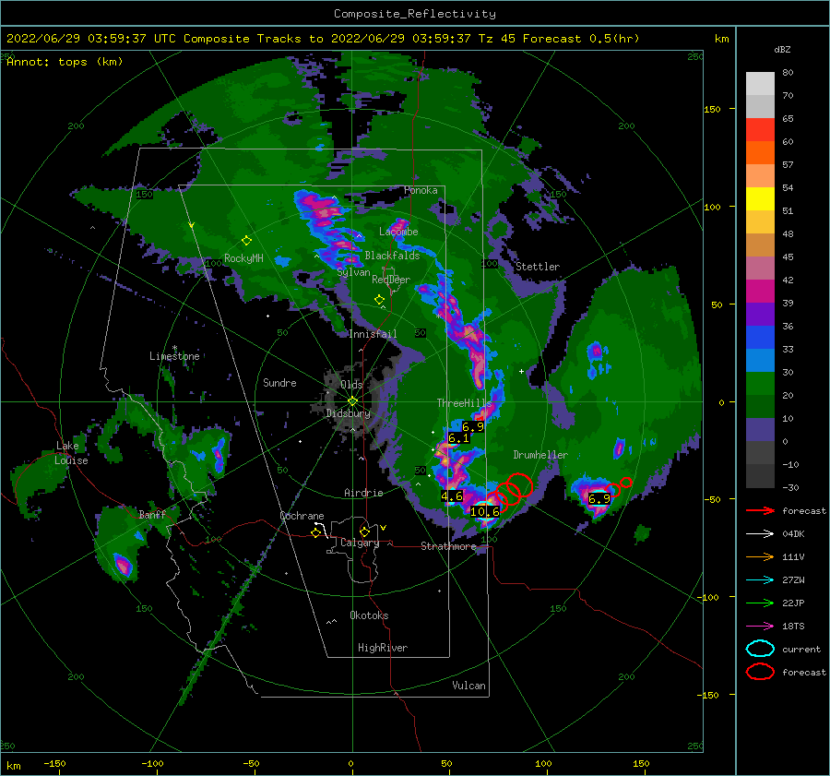Click the RockyMH label
The width and height of the screenshot is (830, 776).
pyautogui.click(x=243, y=258)
